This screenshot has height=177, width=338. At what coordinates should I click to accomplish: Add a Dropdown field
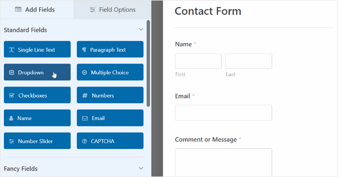(37, 73)
